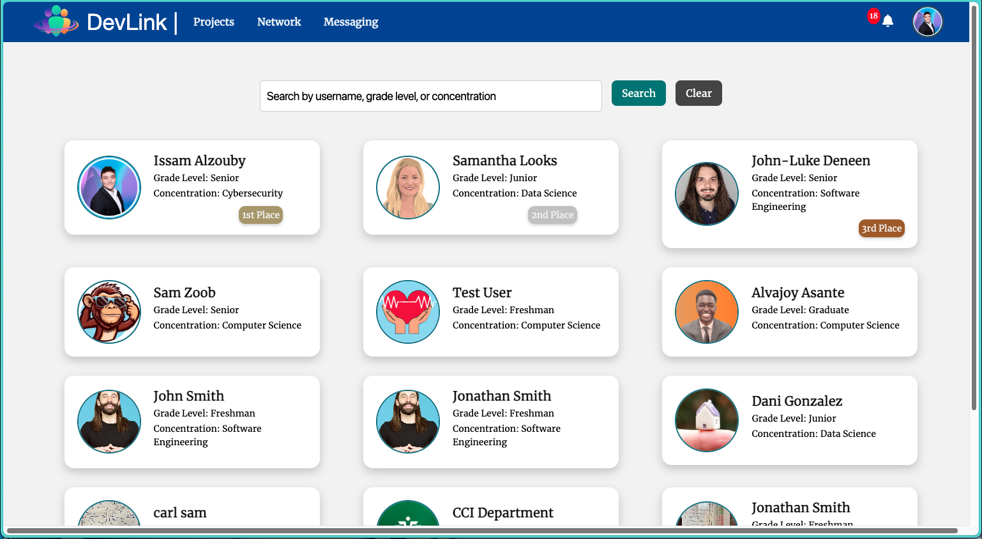Select the name Test User
Screen dimensions: 982x539
click(482, 293)
